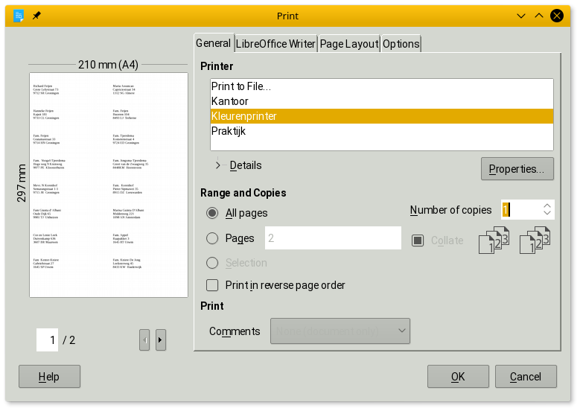Image resolution: width=580 pixels, height=411 pixels.
Task: Go to next preview page arrow
Action: point(161,340)
